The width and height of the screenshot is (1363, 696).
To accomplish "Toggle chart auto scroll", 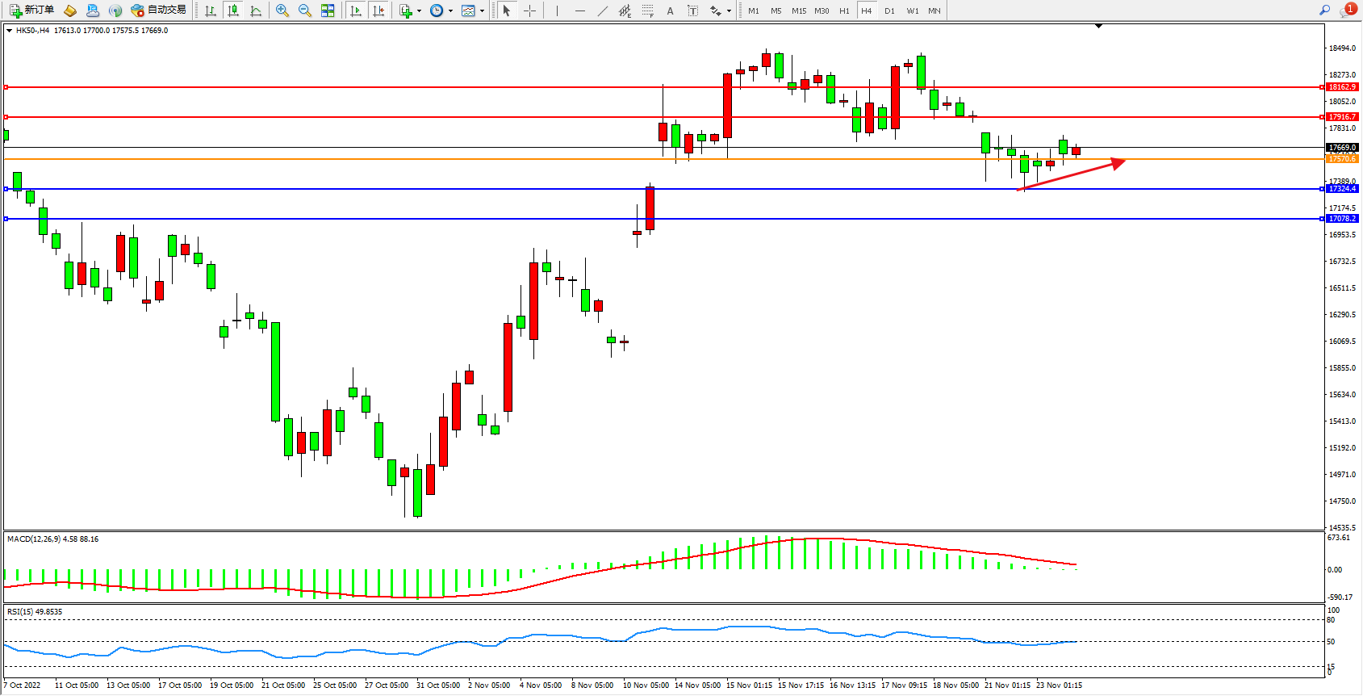I will pos(356,10).
